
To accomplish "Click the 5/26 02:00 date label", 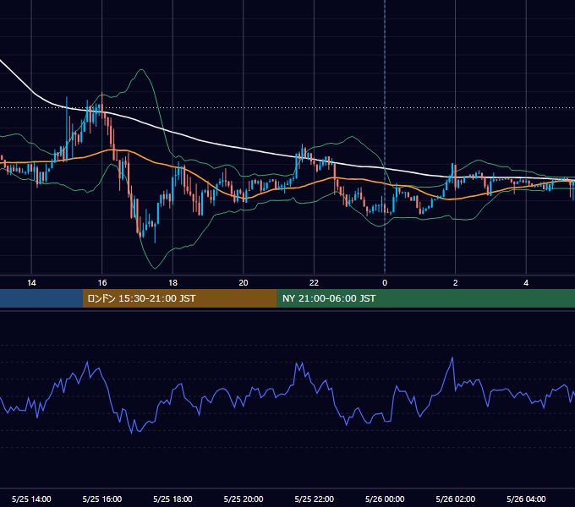I will coord(456,499).
